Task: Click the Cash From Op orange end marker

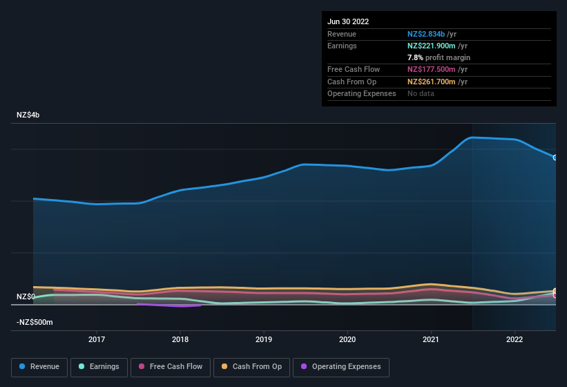Action: [555, 291]
